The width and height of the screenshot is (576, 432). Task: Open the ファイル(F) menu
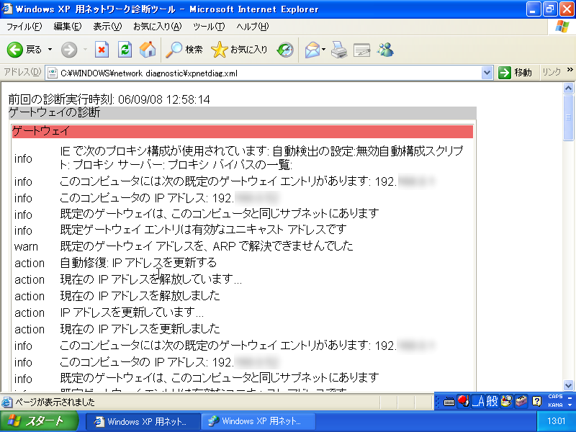24,27
